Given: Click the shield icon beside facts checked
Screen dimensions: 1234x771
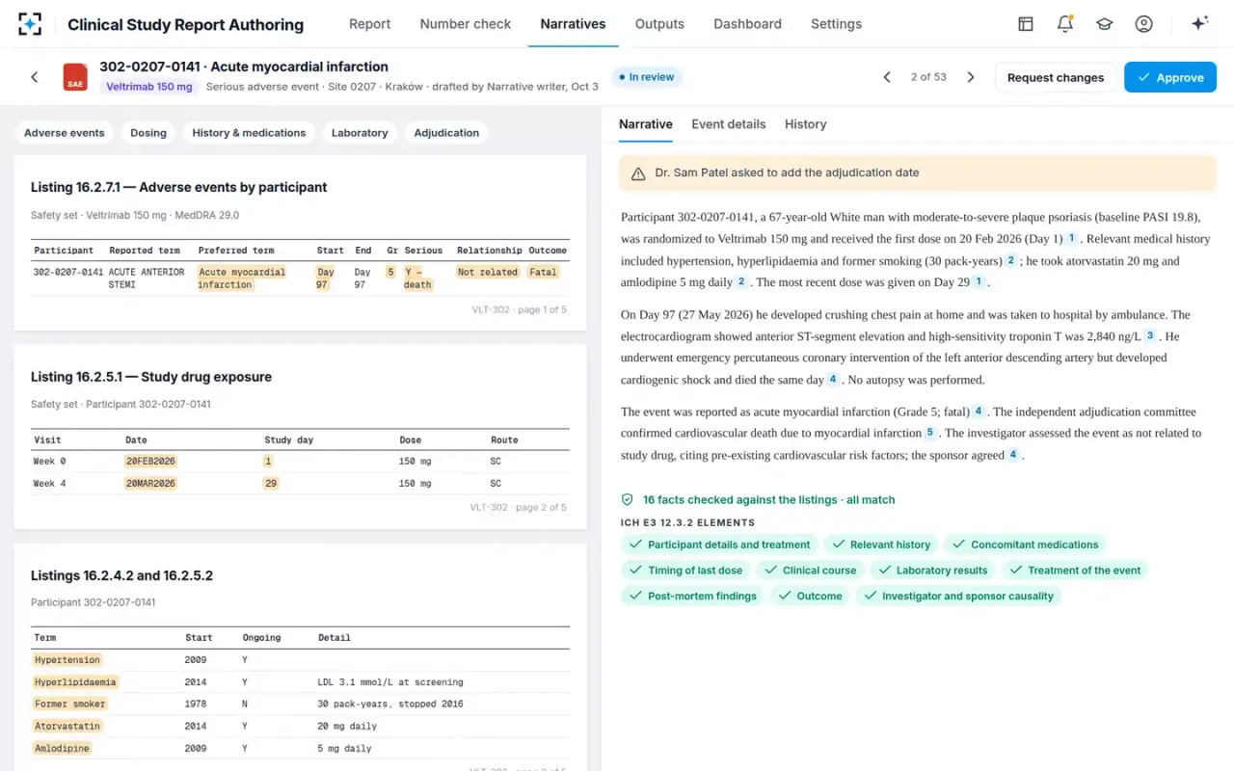Looking at the screenshot, I should [628, 499].
